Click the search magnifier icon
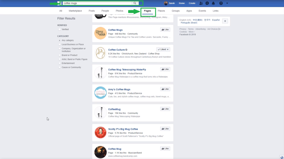 click(135, 3)
